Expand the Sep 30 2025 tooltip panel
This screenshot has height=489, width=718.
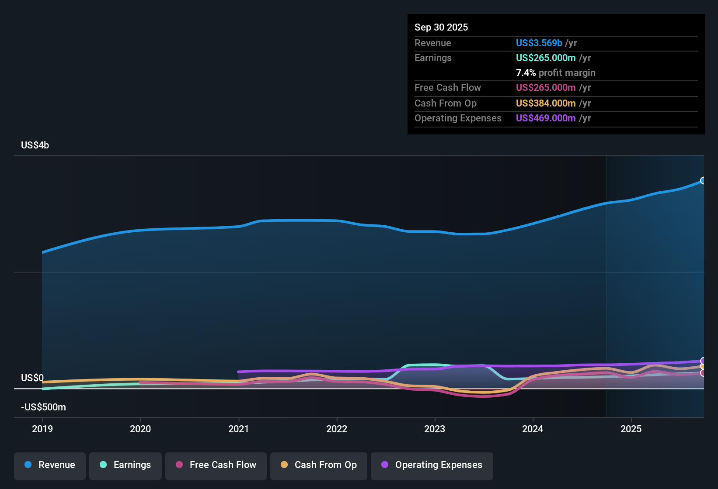[441, 27]
